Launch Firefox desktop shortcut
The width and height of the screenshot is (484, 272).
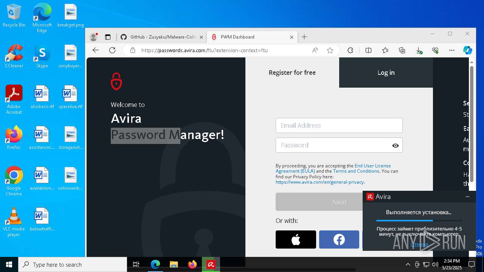click(x=14, y=138)
